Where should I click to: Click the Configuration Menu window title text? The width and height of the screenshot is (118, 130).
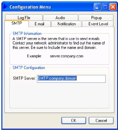click(30, 7)
